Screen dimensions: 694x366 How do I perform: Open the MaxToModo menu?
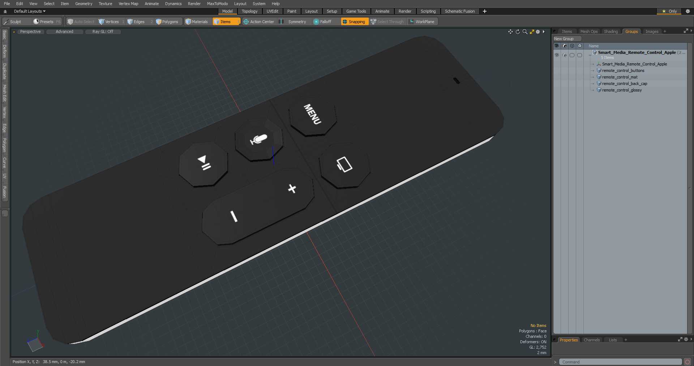217,4
